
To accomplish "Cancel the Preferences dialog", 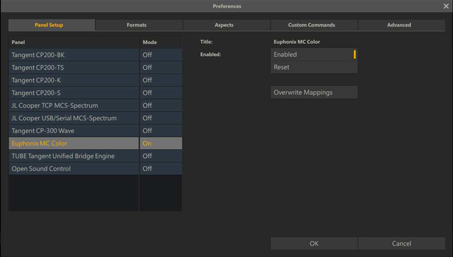I will pos(401,243).
